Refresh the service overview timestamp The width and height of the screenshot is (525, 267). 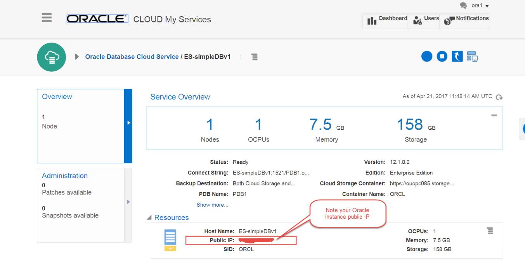(x=499, y=97)
